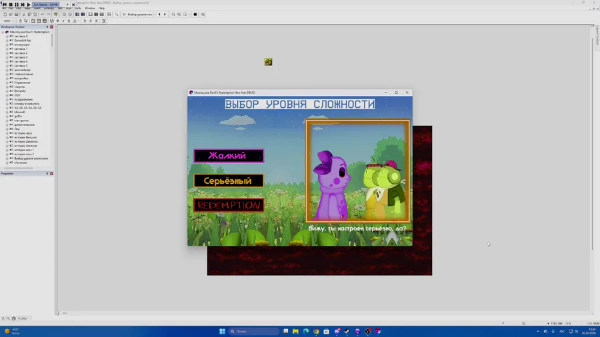Expand the 'обучалка' frame node
Image resolution: width=600 pixels, height=337 pixels.
tap(7, 163)
